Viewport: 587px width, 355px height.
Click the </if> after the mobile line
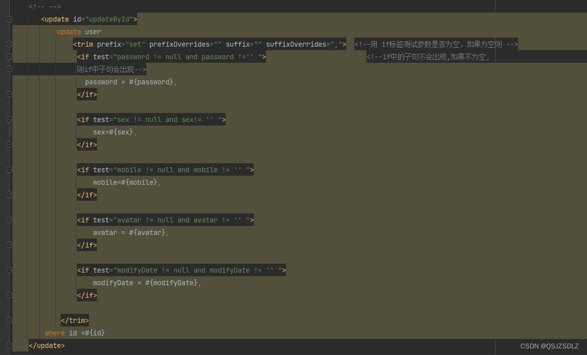(87, 194)
